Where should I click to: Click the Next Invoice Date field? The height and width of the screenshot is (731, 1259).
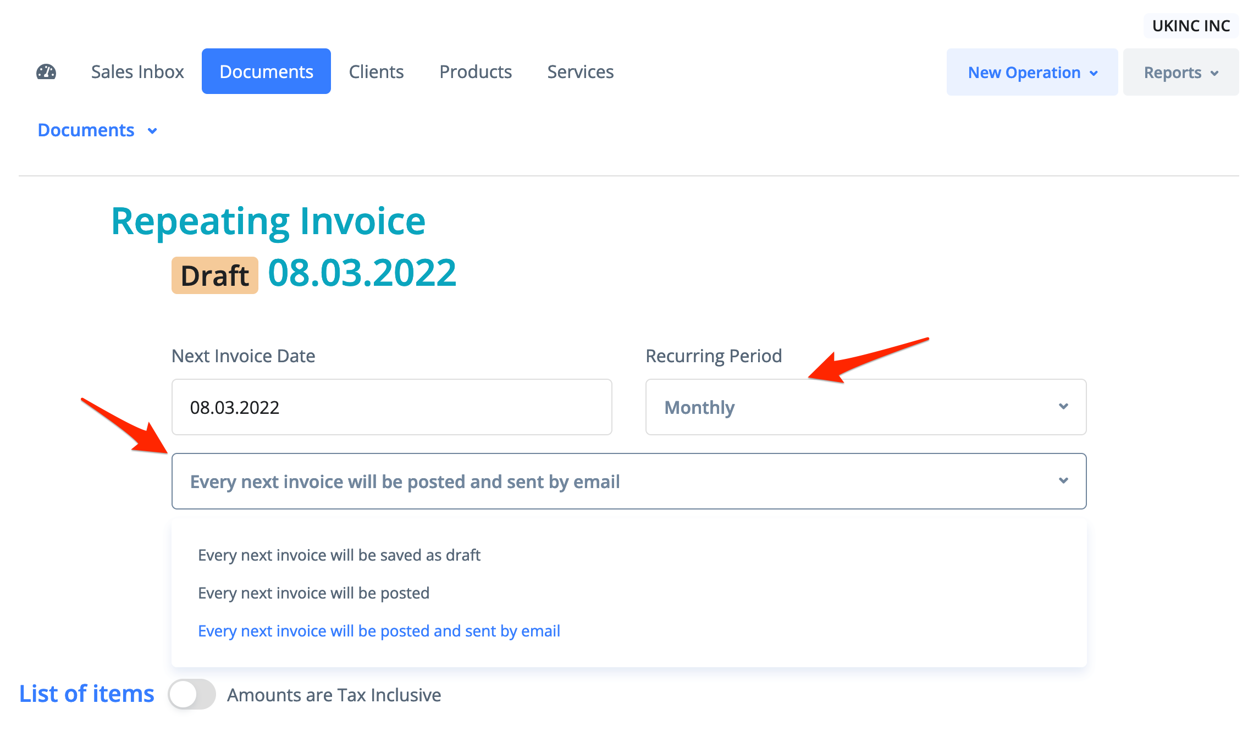391,407
